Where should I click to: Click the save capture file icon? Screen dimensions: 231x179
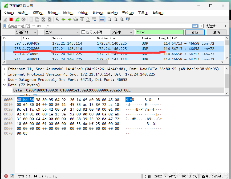click(x=37, y=19)
